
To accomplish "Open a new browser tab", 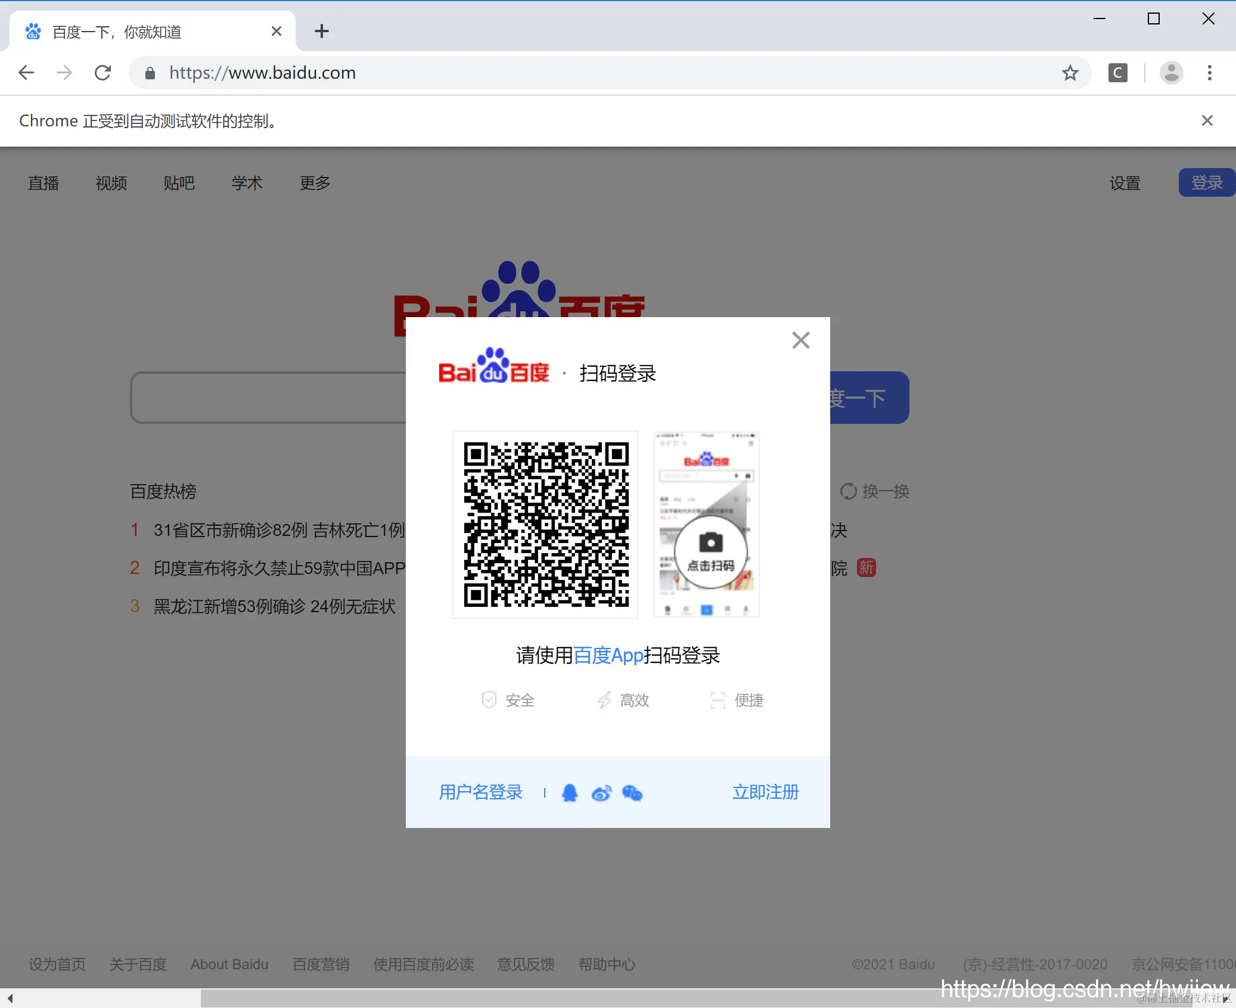I will click(x=321, y=31).
